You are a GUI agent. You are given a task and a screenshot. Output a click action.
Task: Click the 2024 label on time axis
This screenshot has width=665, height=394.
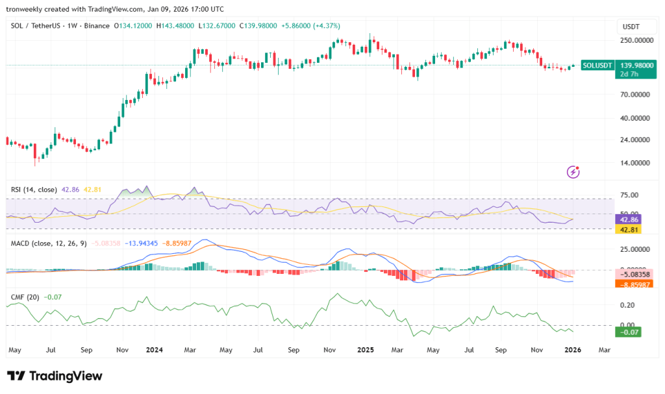click(155, 350)
